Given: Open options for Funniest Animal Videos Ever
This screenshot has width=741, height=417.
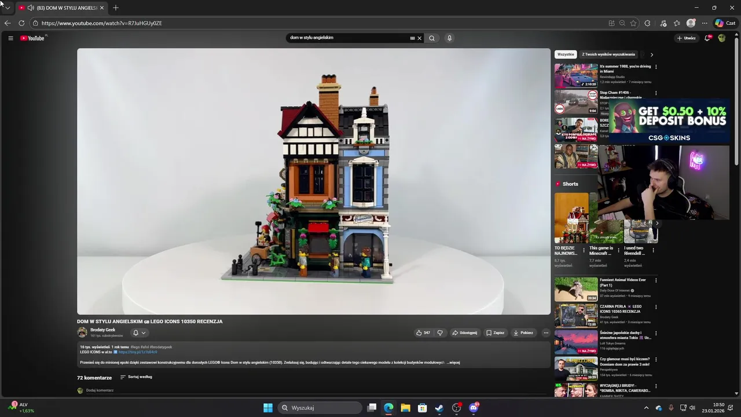Looking at the screenshot, I should point(656,280).
